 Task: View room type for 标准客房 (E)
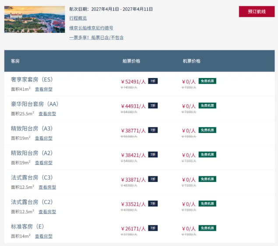coord(44,236)
